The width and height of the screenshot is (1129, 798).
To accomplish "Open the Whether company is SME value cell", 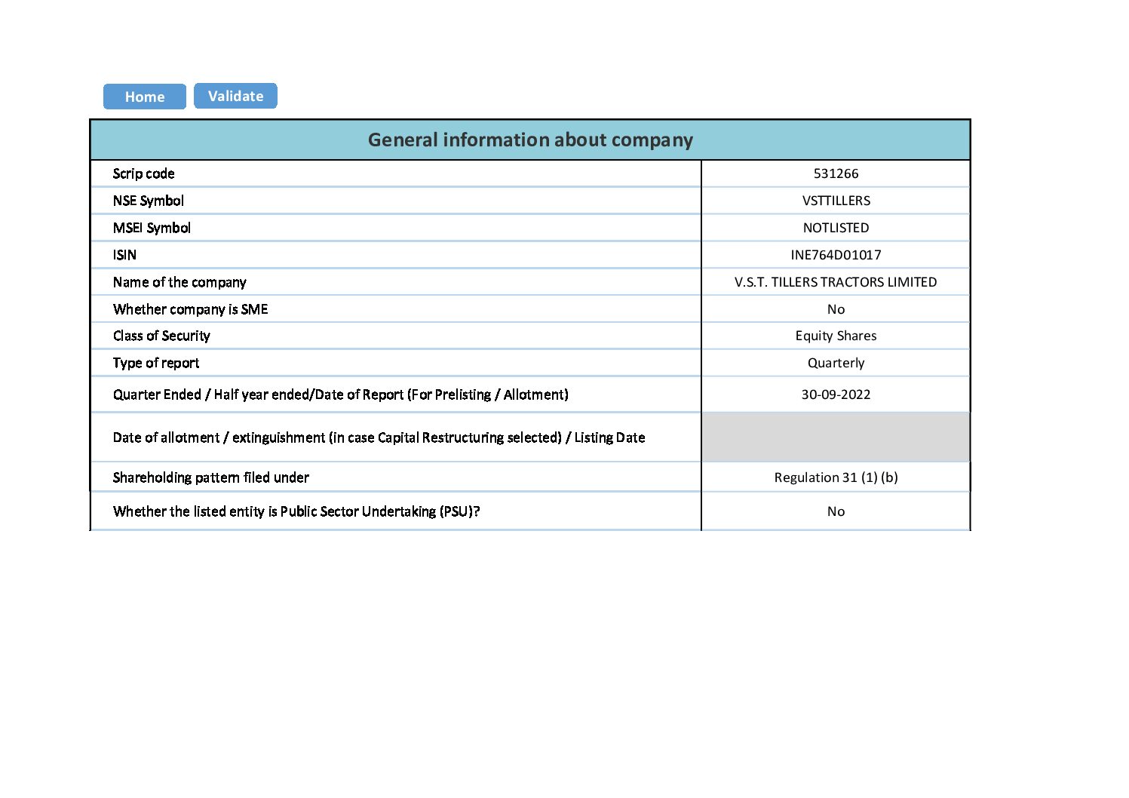I will click(835, 309).
